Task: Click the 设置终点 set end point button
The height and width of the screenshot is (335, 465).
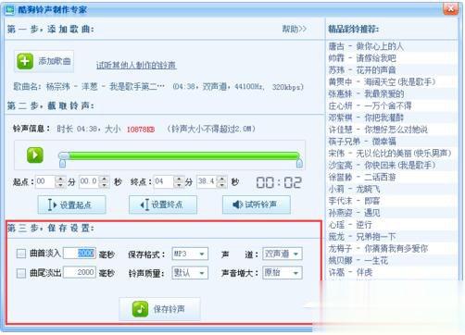Action: click(163, 205)
